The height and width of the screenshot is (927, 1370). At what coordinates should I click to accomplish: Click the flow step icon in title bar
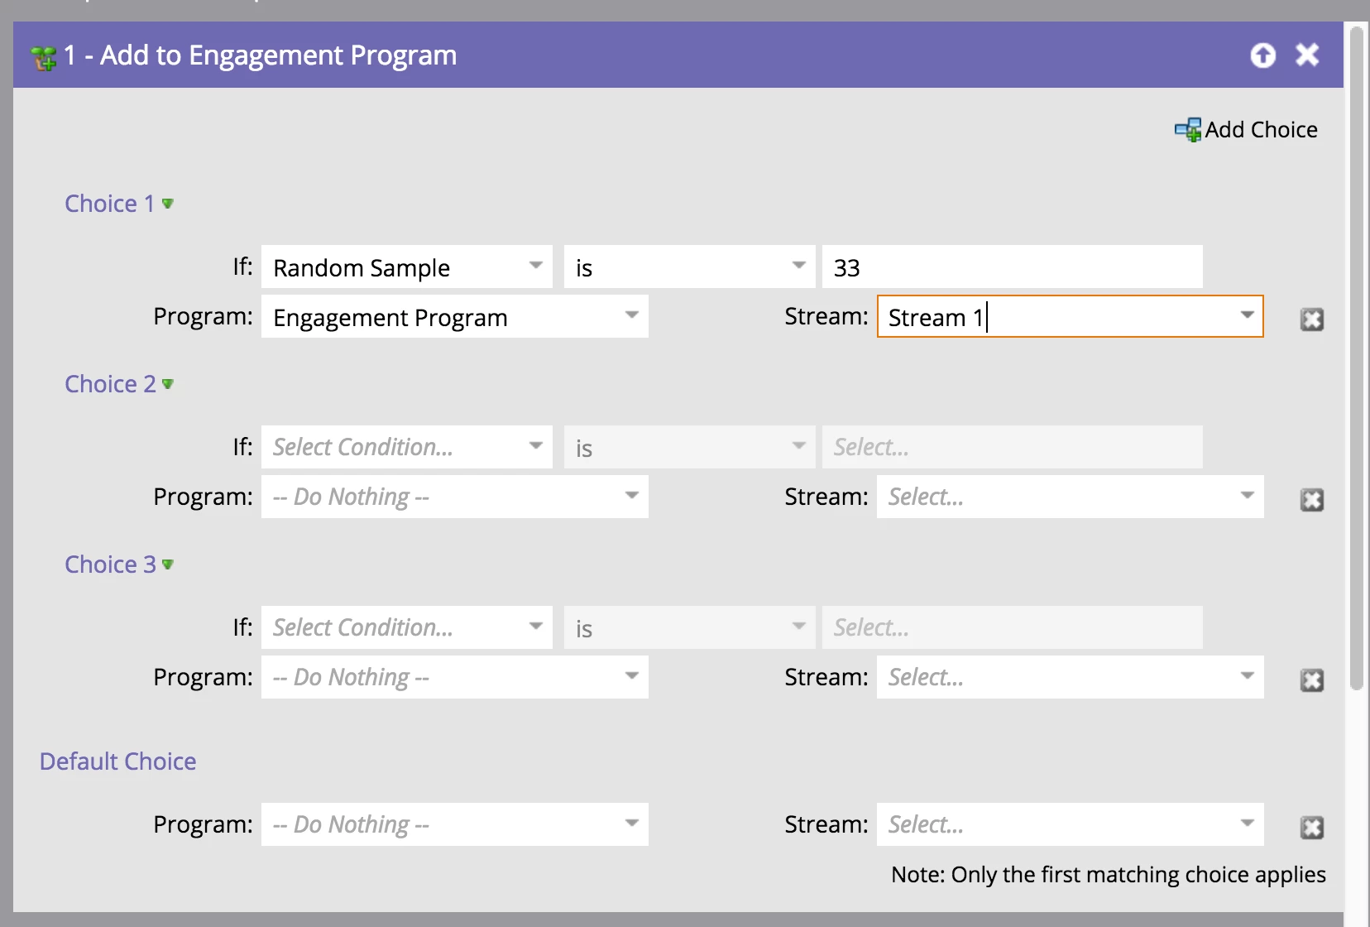pos(43,58)
